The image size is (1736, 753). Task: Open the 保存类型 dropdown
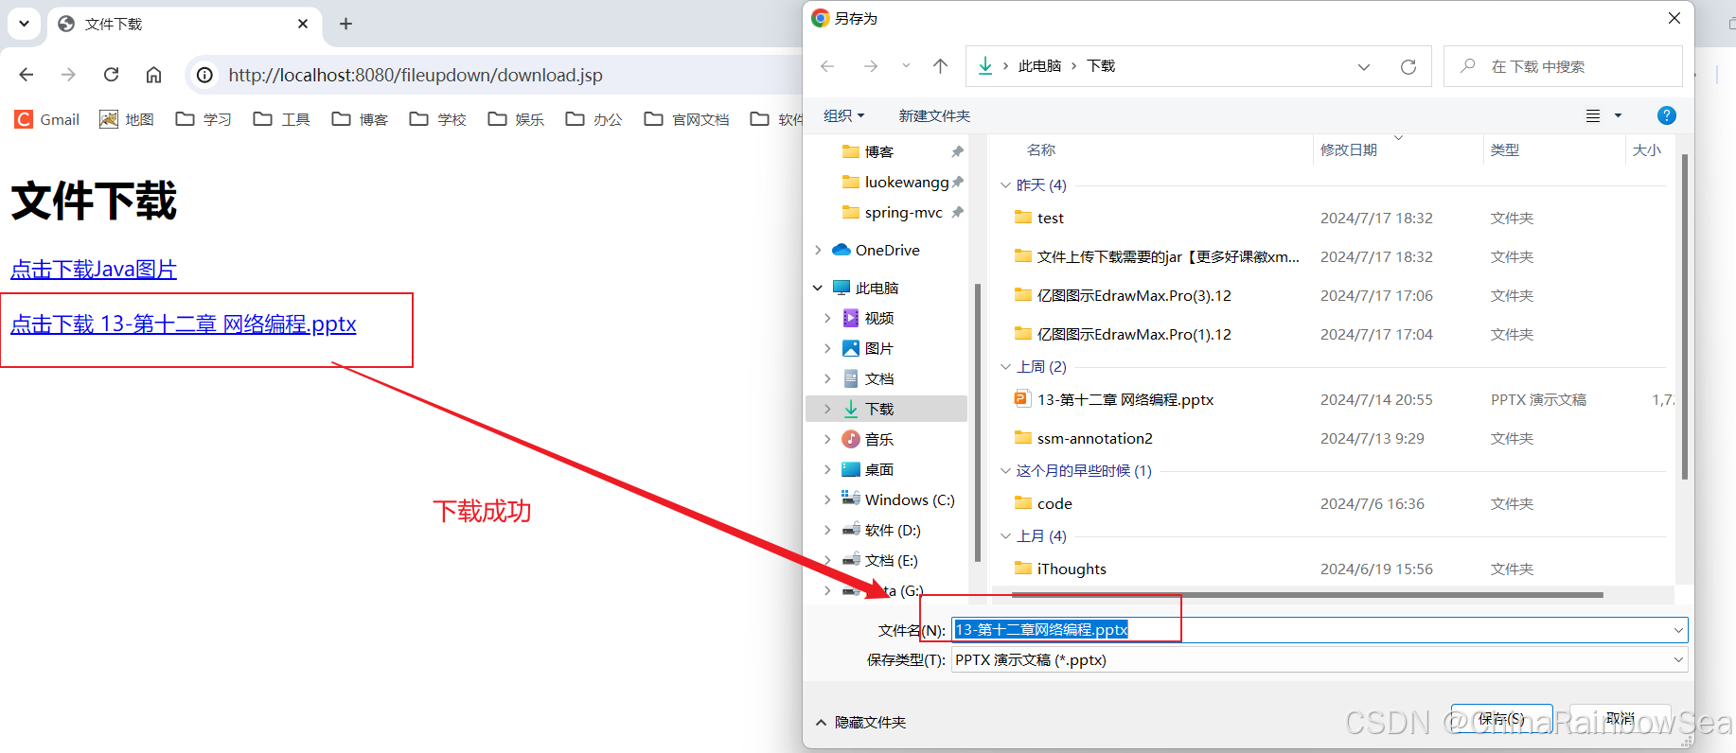click(1320, 660)
